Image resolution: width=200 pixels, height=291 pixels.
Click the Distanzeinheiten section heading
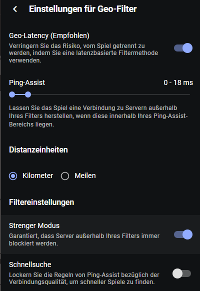point(38,150)
